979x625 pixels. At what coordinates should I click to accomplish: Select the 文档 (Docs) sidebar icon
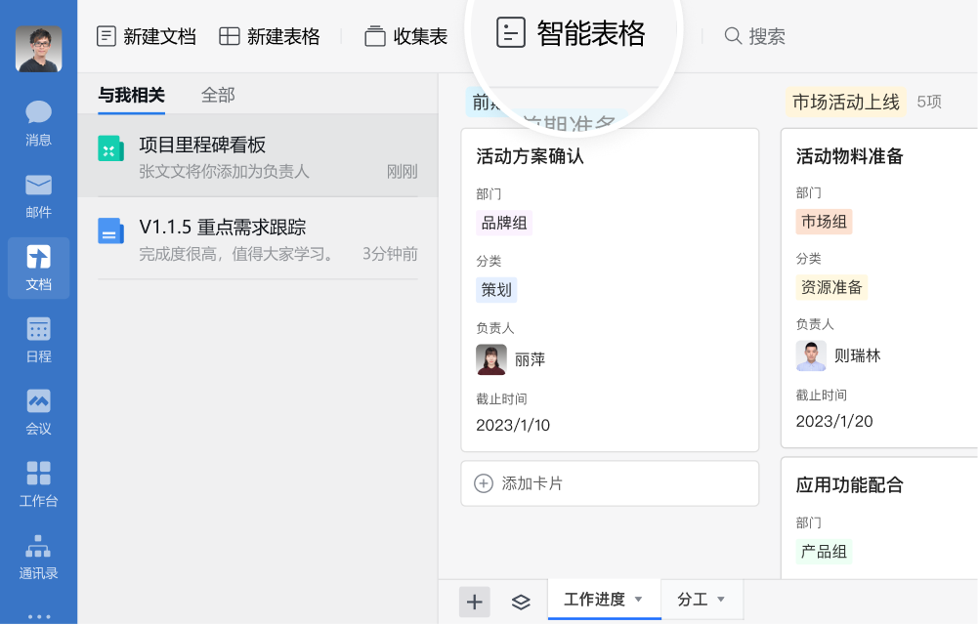pos(37,268)
